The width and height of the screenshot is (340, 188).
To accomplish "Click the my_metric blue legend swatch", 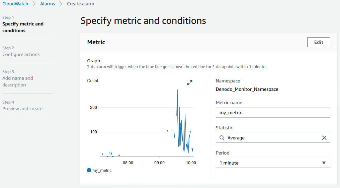I will [x=89, y=170].
